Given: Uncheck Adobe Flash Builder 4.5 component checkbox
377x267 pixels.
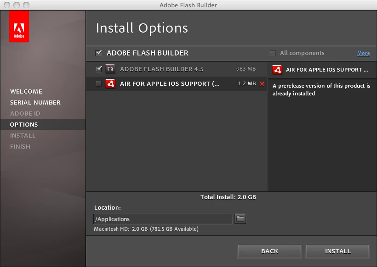Looking at the screenshot, I should point(98,69).
